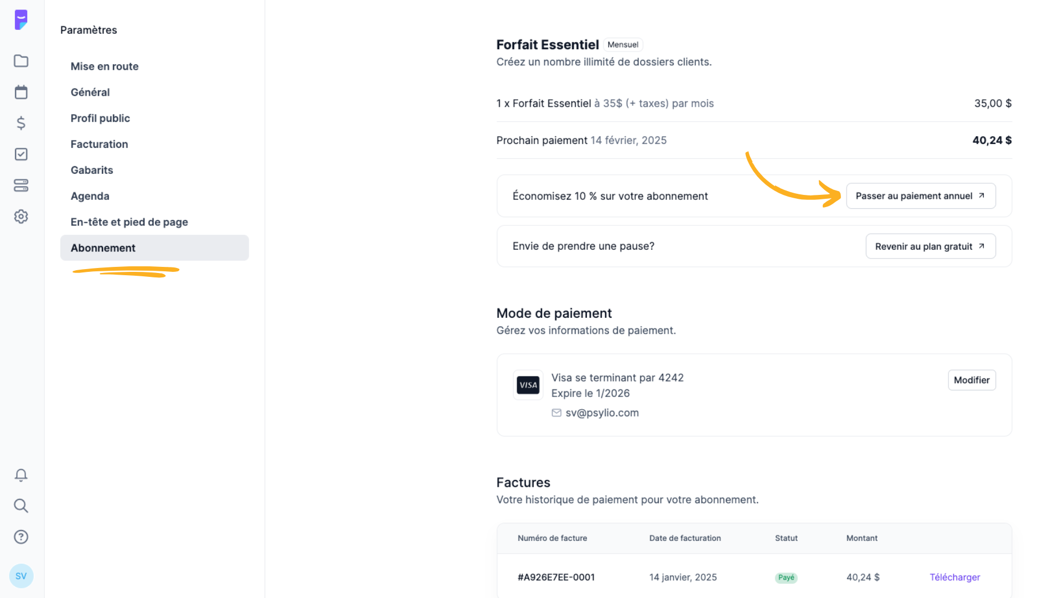Open the client folders icon in sidebar

(21, 61)
